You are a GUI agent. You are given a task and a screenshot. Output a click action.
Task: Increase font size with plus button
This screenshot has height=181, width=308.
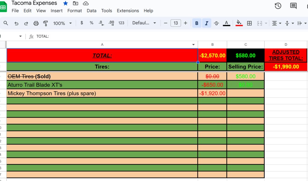coord(185,23)
